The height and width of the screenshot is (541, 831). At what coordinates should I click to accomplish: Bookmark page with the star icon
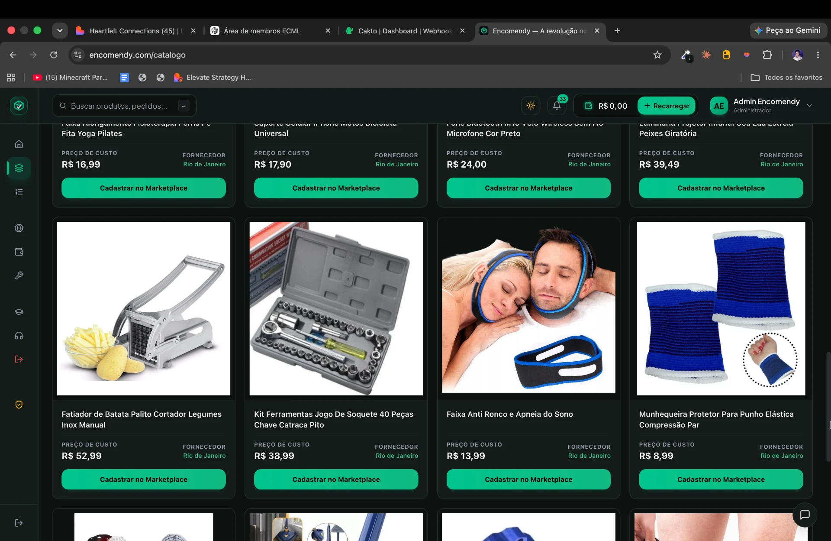click(x=657, y=55)
